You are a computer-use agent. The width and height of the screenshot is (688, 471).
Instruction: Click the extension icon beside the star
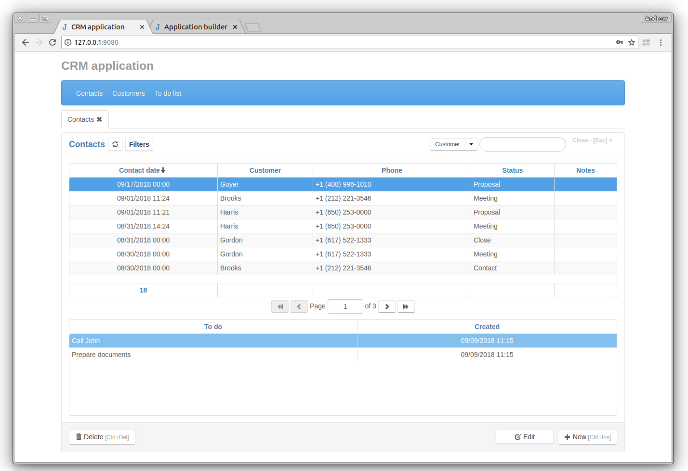[x=646, y=42]
